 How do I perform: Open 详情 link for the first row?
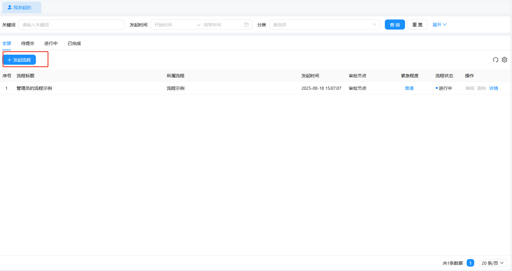[x=493, y=88]
